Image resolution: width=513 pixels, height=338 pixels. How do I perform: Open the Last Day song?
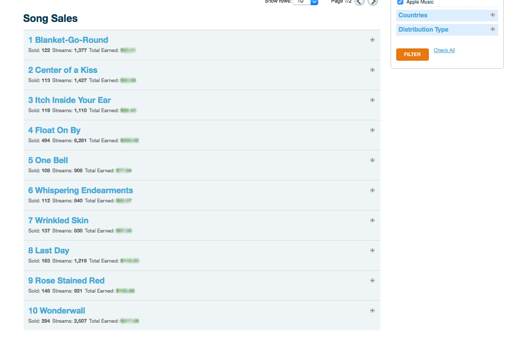[x=49, y=251]
